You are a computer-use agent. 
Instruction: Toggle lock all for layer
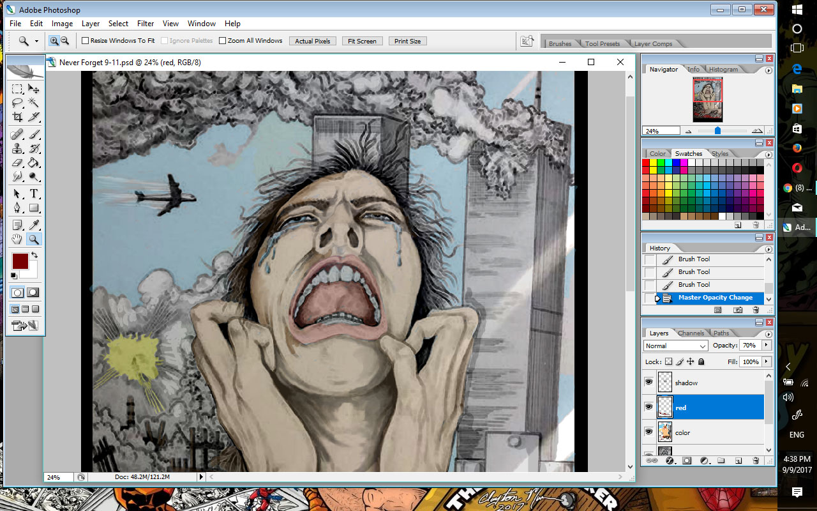coord(701,362)
